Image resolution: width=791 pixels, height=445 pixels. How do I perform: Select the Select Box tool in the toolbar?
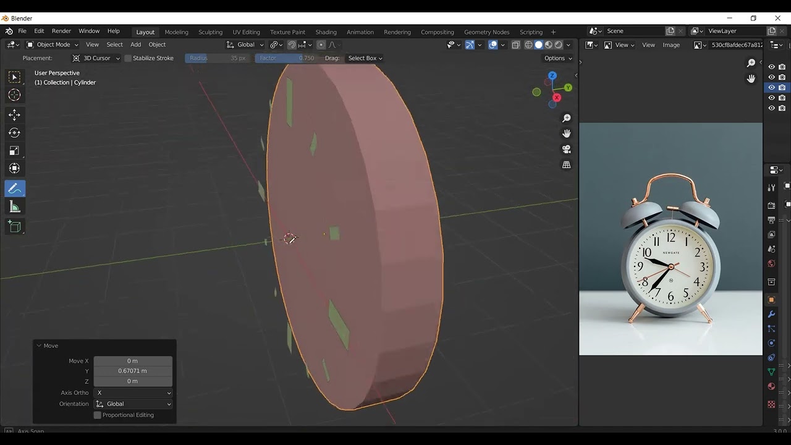14,77
